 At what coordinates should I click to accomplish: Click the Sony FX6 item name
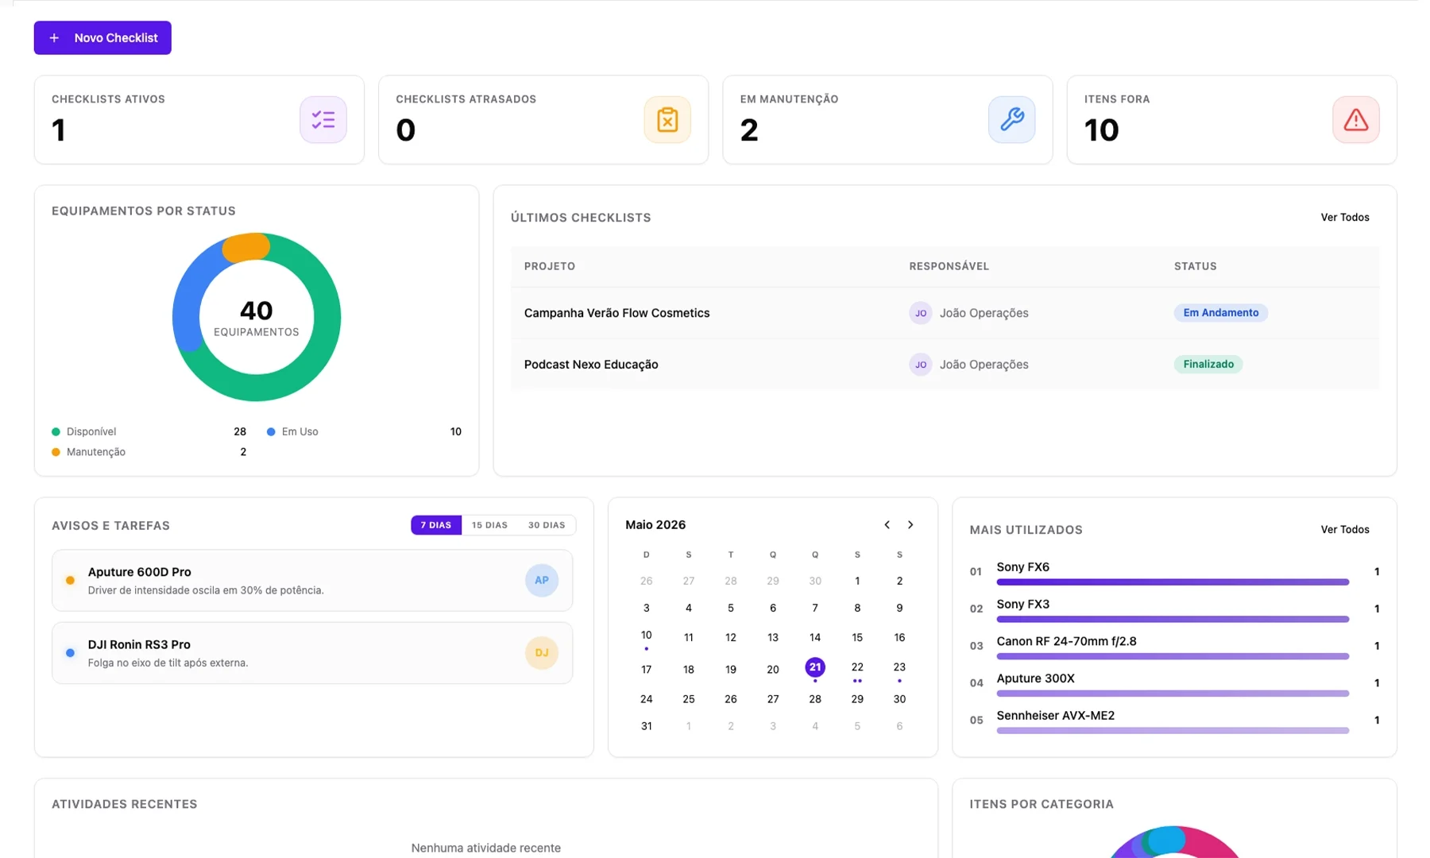tap(1022, 567)
